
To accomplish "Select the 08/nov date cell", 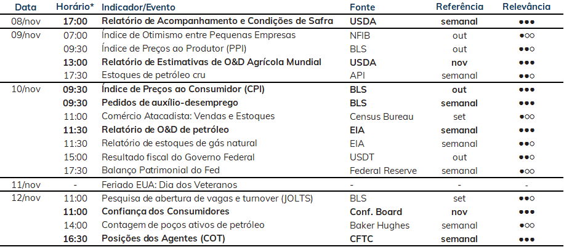I will click(26, 21).
